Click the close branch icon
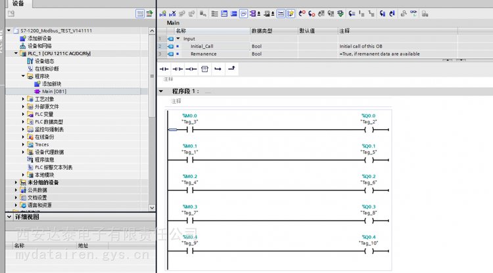This screenshot has height=273, width=493. [231, 68]
